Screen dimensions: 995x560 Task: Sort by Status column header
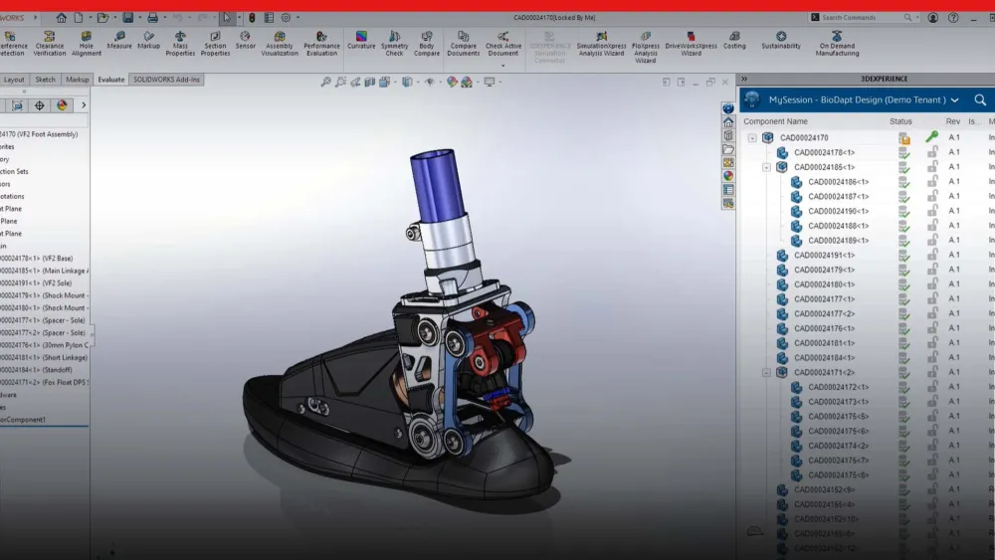(900, 121)
